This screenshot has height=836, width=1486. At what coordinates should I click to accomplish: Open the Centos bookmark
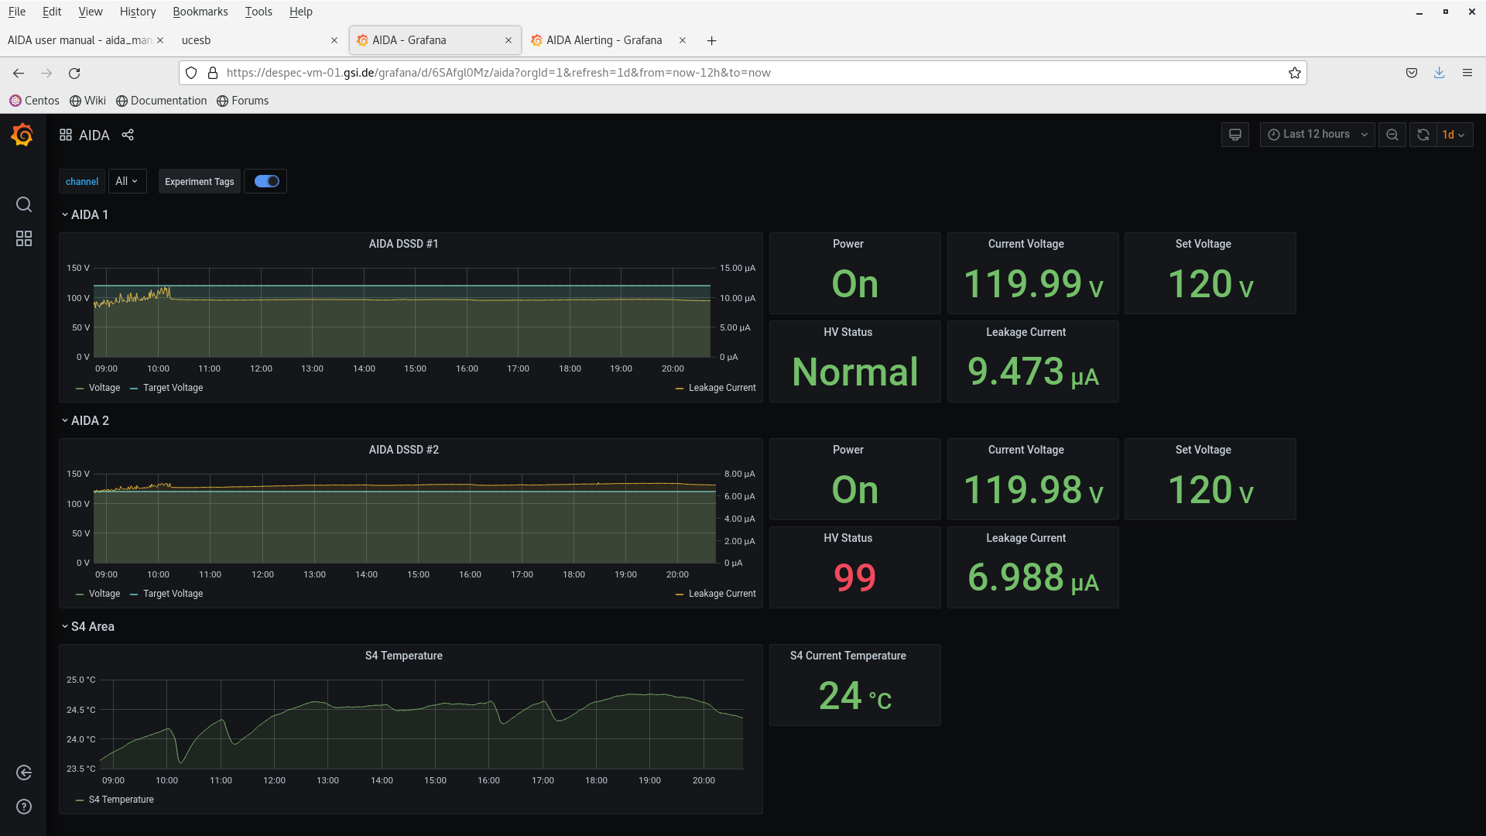(x=34, y=101)
